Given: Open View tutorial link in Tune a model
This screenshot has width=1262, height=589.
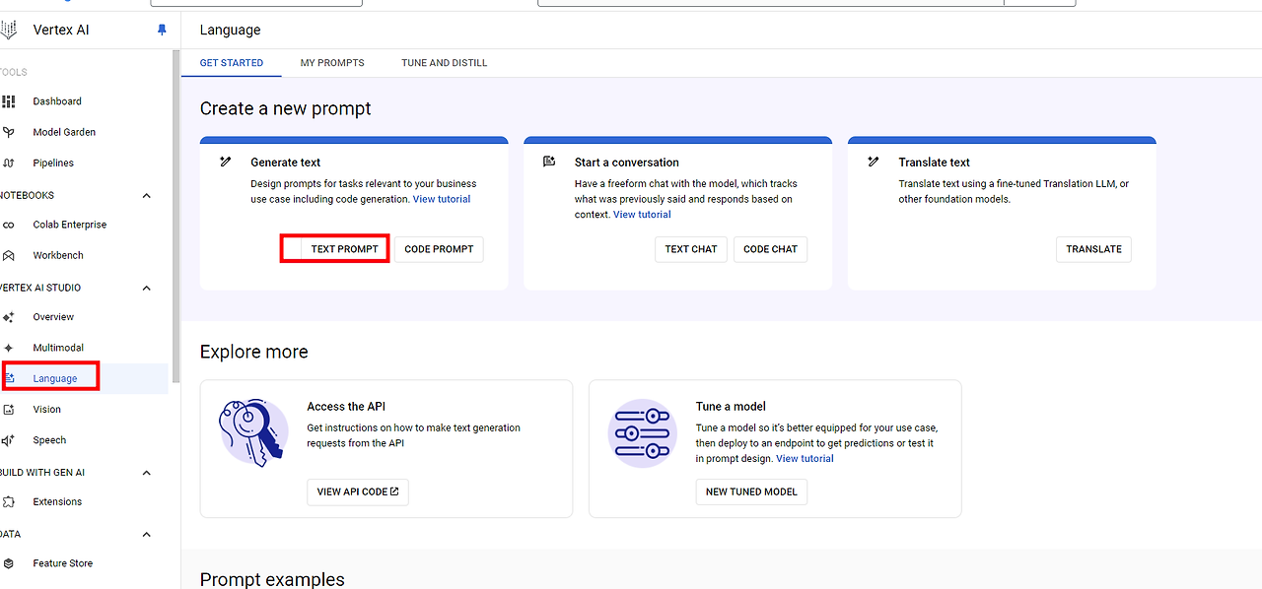Looking at the screenshot, I should point(805,459).
